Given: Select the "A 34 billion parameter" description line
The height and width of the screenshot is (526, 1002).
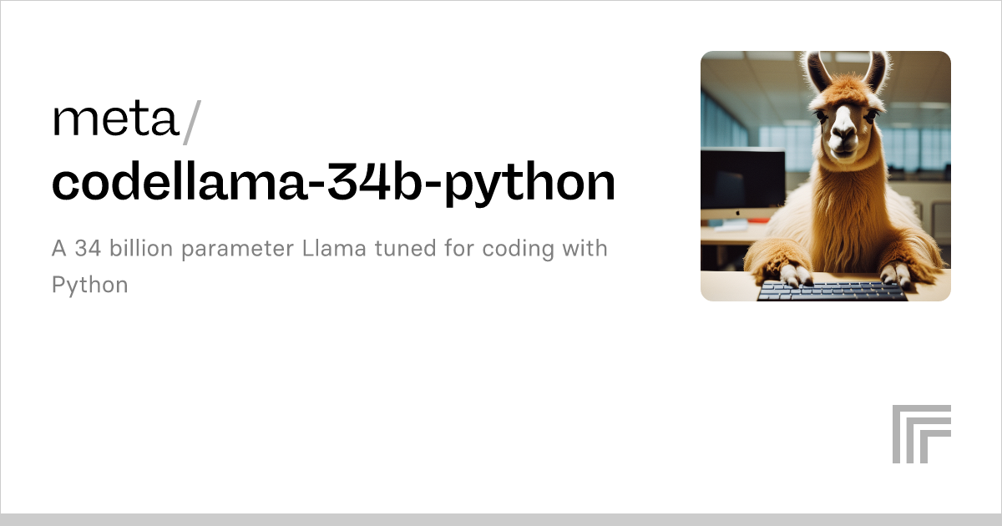Looking at the screenshot, I should click(330, 249).
